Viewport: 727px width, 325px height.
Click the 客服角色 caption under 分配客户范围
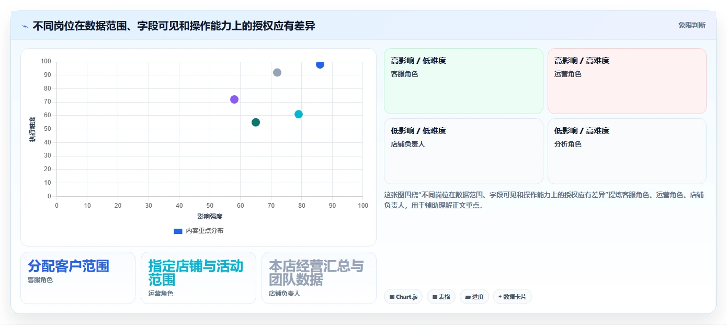[40, 280]
